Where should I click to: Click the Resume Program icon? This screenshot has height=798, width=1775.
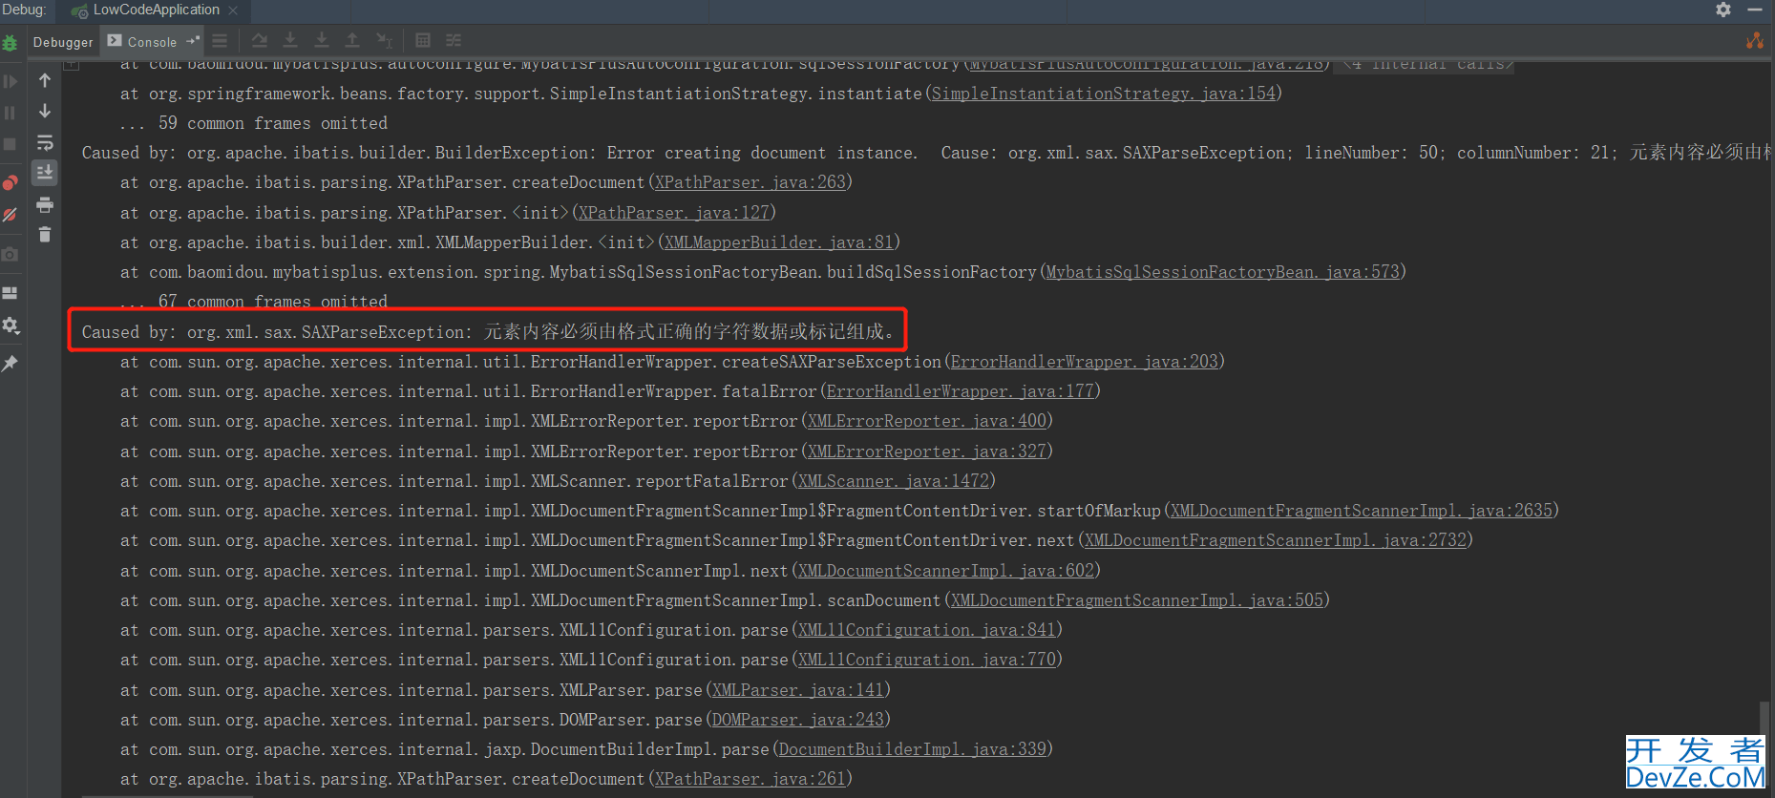(11, 82)
